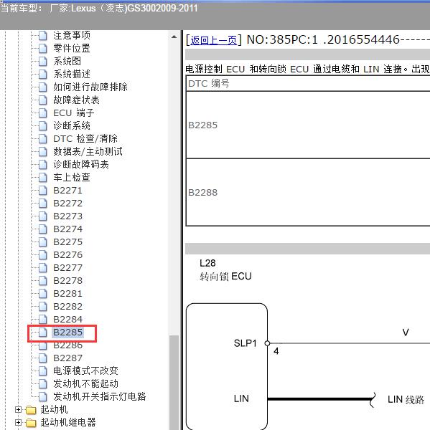Click the page icon beside ECU 端子
The image size is (430, 430).
click(x=42, y=113)
